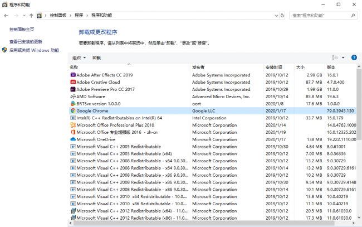Click the horizontal scrollbar right arrow

(353, 223)
